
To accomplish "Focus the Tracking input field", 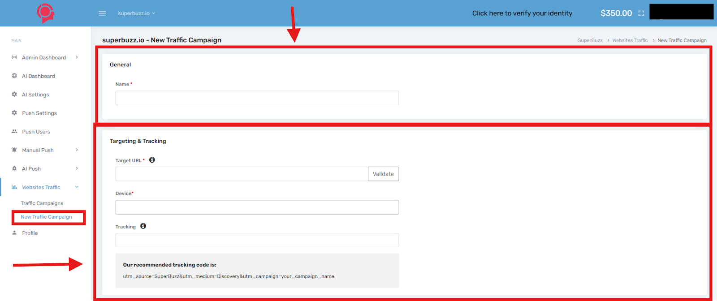I will tap(257, 240).
